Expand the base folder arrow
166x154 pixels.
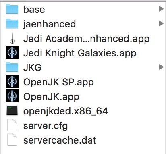pyautogui.click(x=161, y=9)
